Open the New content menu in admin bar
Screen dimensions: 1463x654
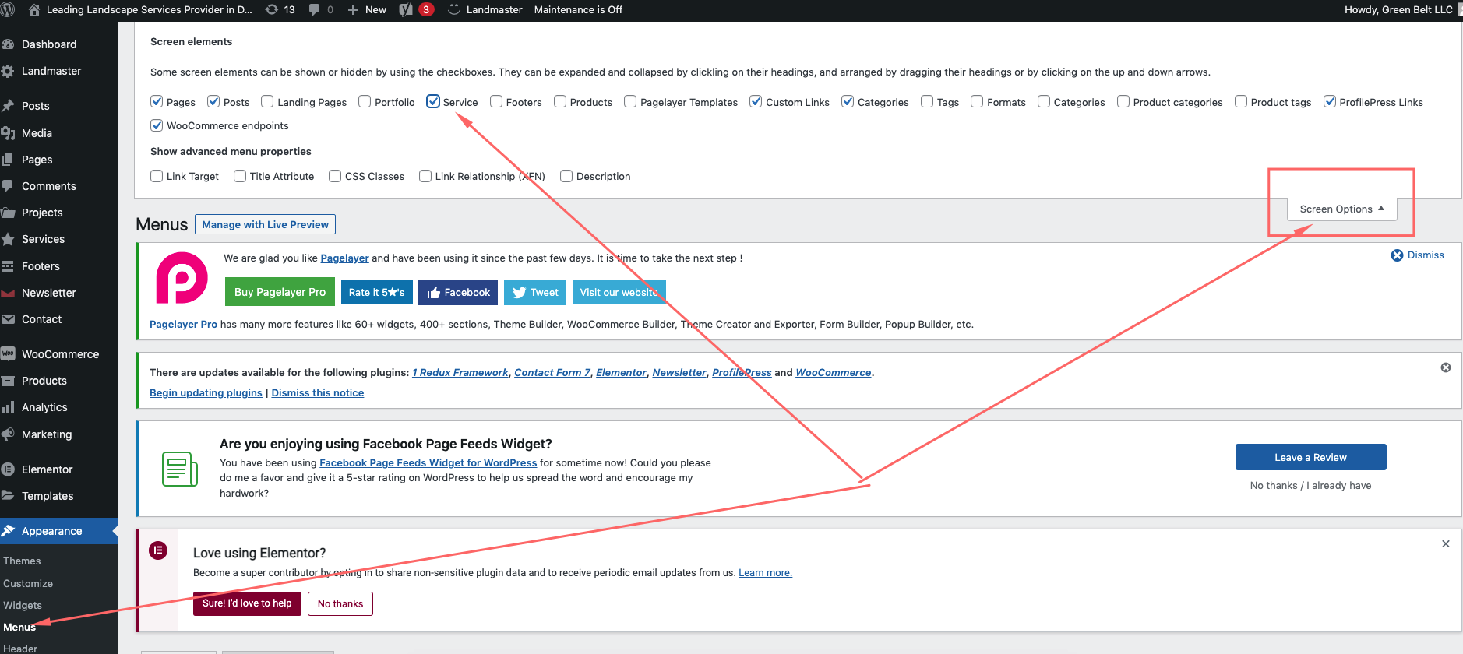tap(367, 9)
